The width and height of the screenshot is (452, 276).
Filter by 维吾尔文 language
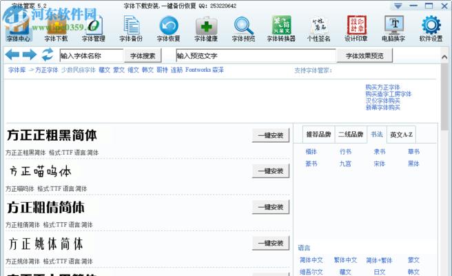tap(311, 272)
